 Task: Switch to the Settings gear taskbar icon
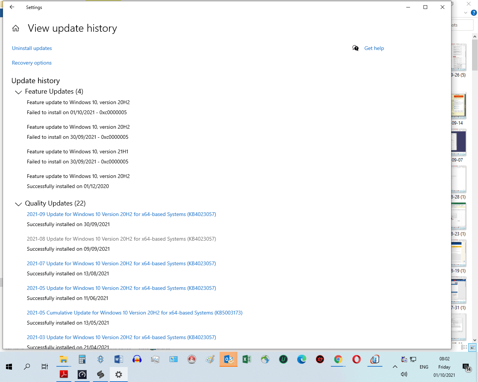point(119,374)
